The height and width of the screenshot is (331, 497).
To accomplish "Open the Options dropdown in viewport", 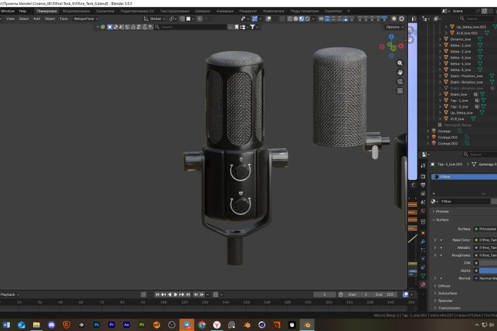I will pyautogui.click(x=394, y=27).
